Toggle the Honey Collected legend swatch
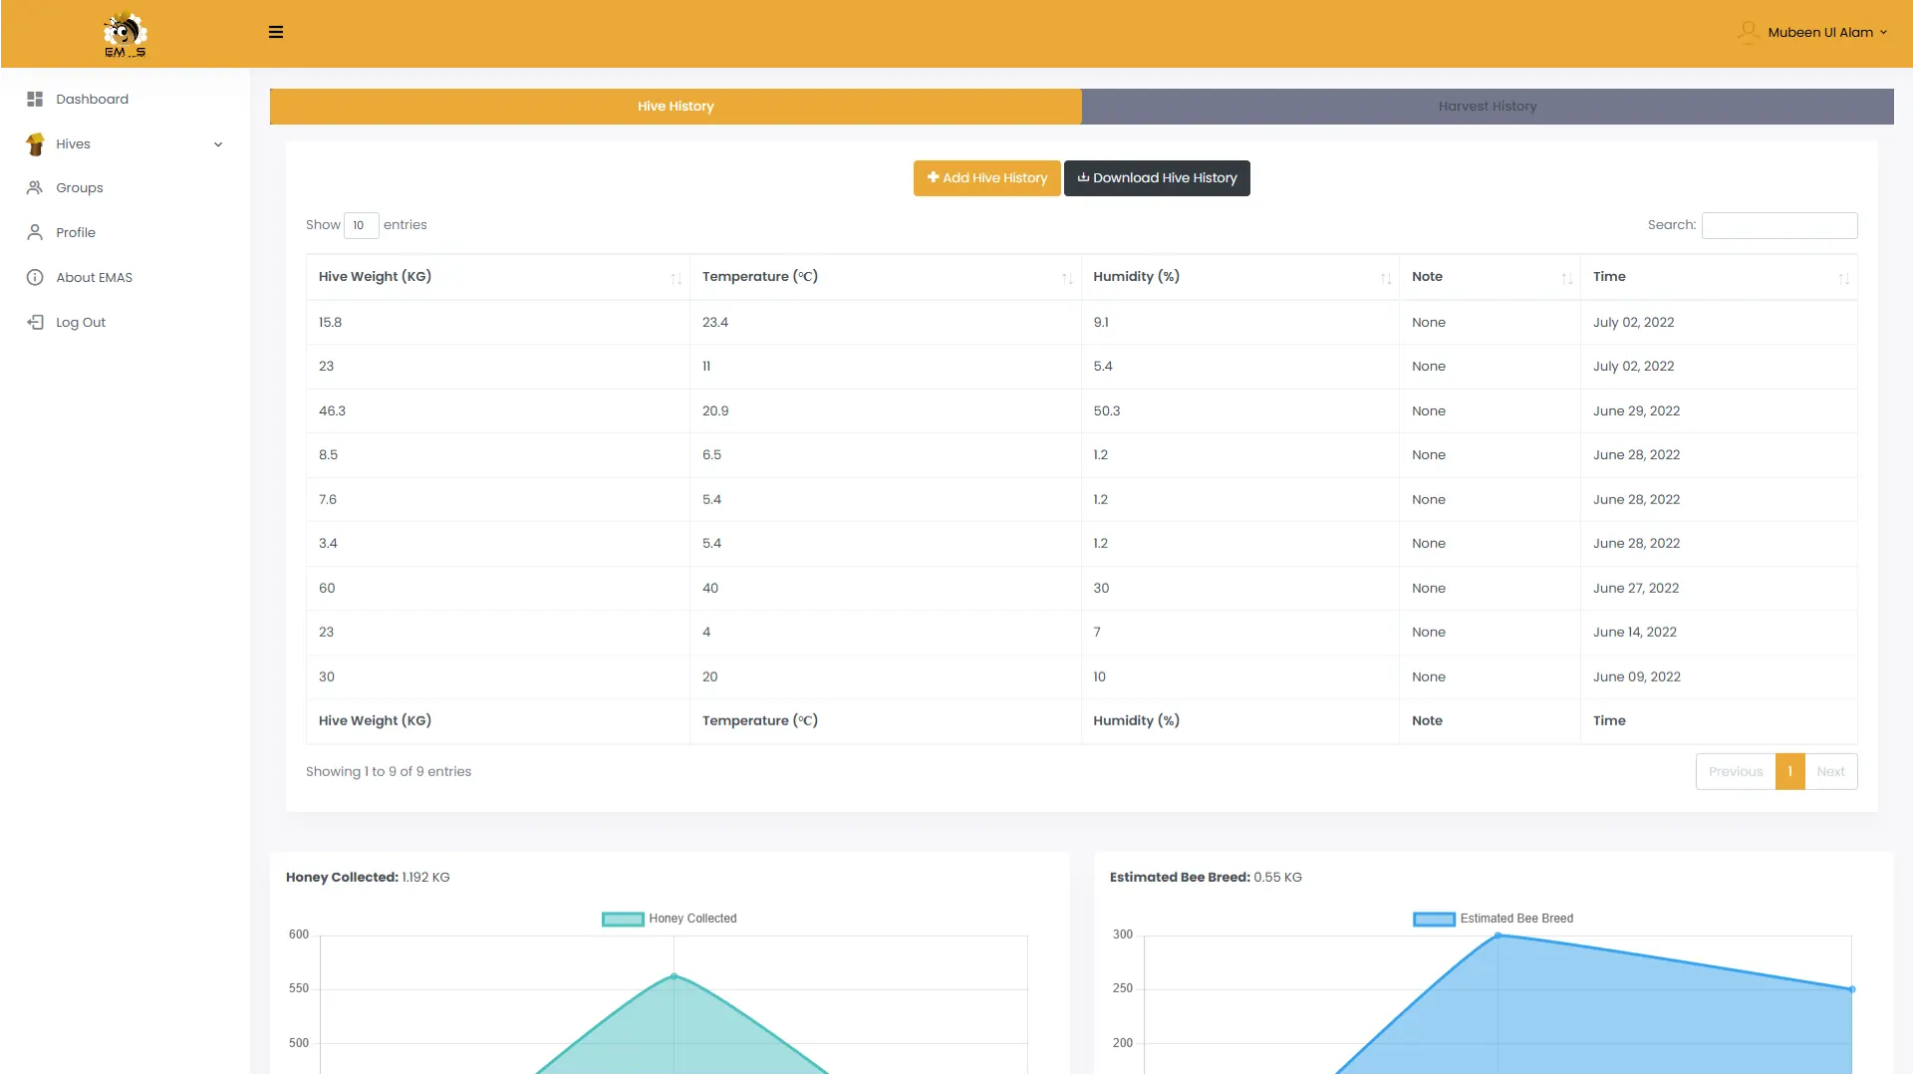Viewport: 1913px width, 1076px height. tap(623, 919)
